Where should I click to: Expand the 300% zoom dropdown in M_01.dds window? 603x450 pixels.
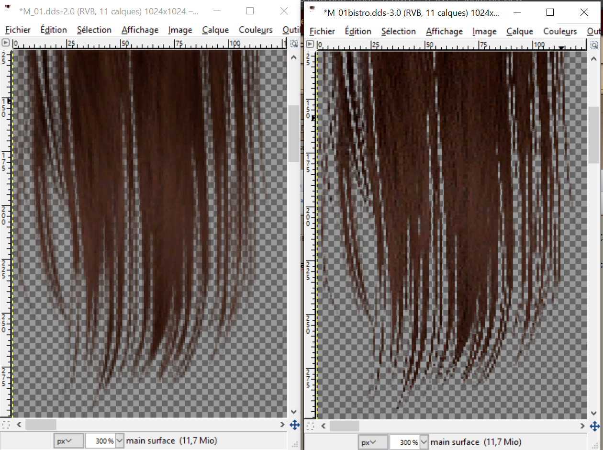click(x=120, y=441)
